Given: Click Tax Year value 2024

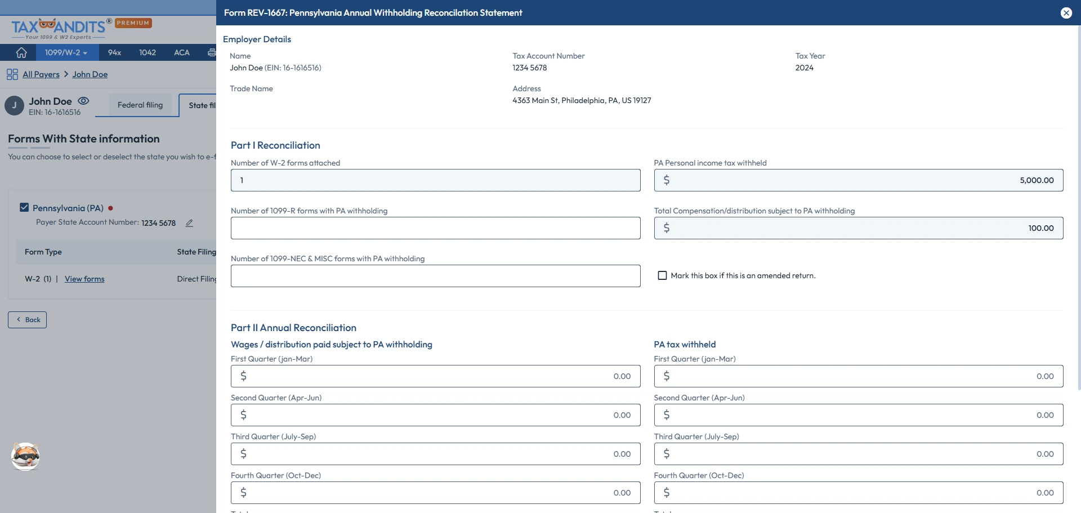Looking at the screenshot, I should (x=804, y=68).
